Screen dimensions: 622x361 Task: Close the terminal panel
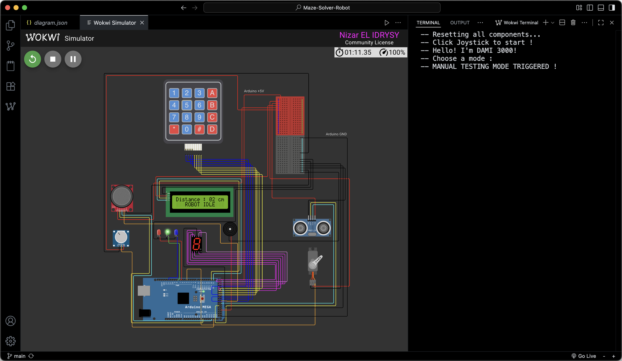click(x=612, y=23)
